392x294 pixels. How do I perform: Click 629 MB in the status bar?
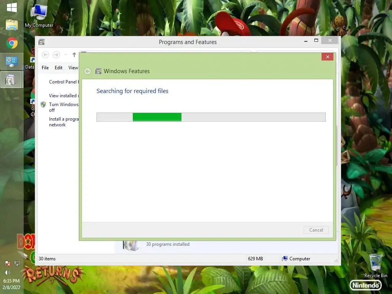255,259
